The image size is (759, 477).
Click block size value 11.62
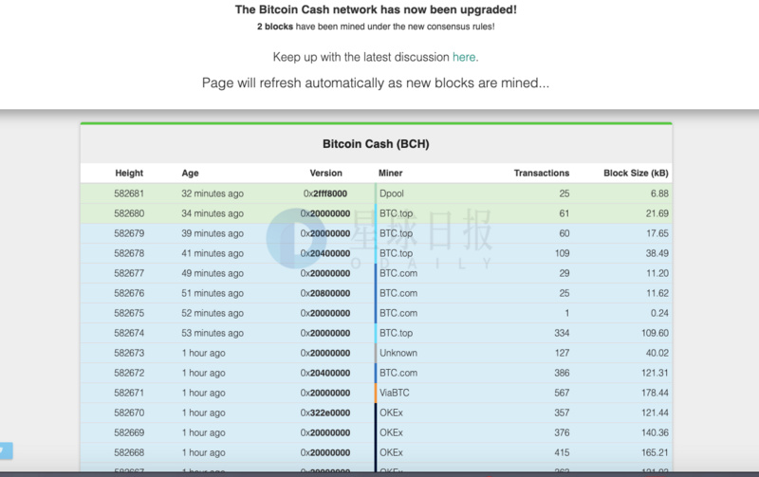click(x=657, y=293)
